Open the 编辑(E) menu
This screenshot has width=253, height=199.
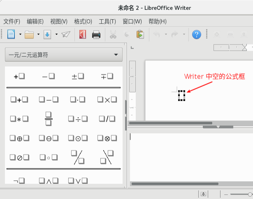pos(35,21)
